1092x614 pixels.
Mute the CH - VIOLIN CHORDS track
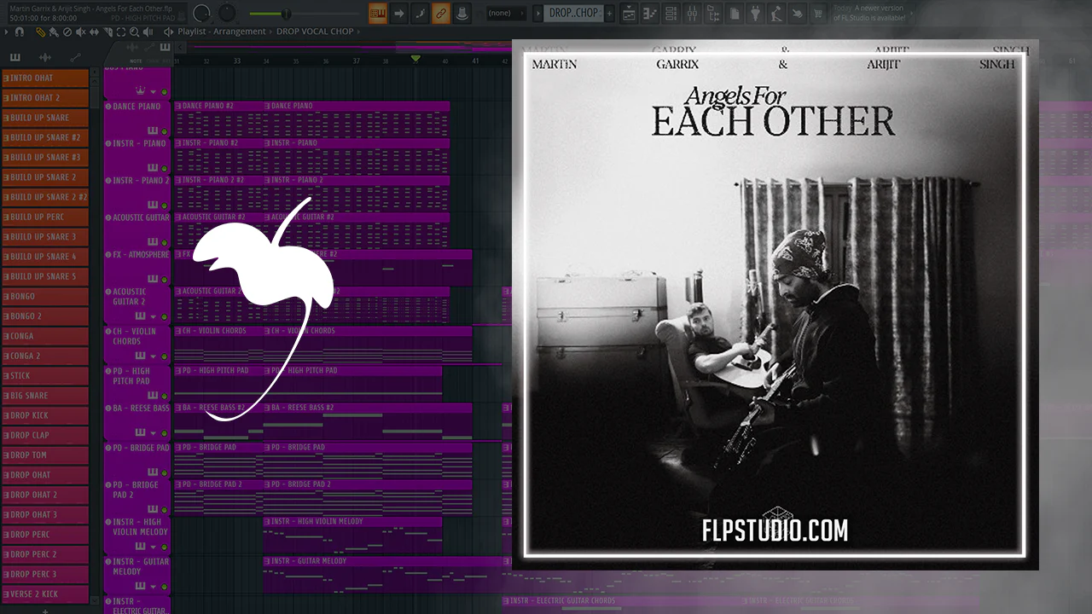point(165,356)
